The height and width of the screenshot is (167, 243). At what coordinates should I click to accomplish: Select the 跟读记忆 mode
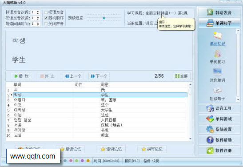(71, 149)
